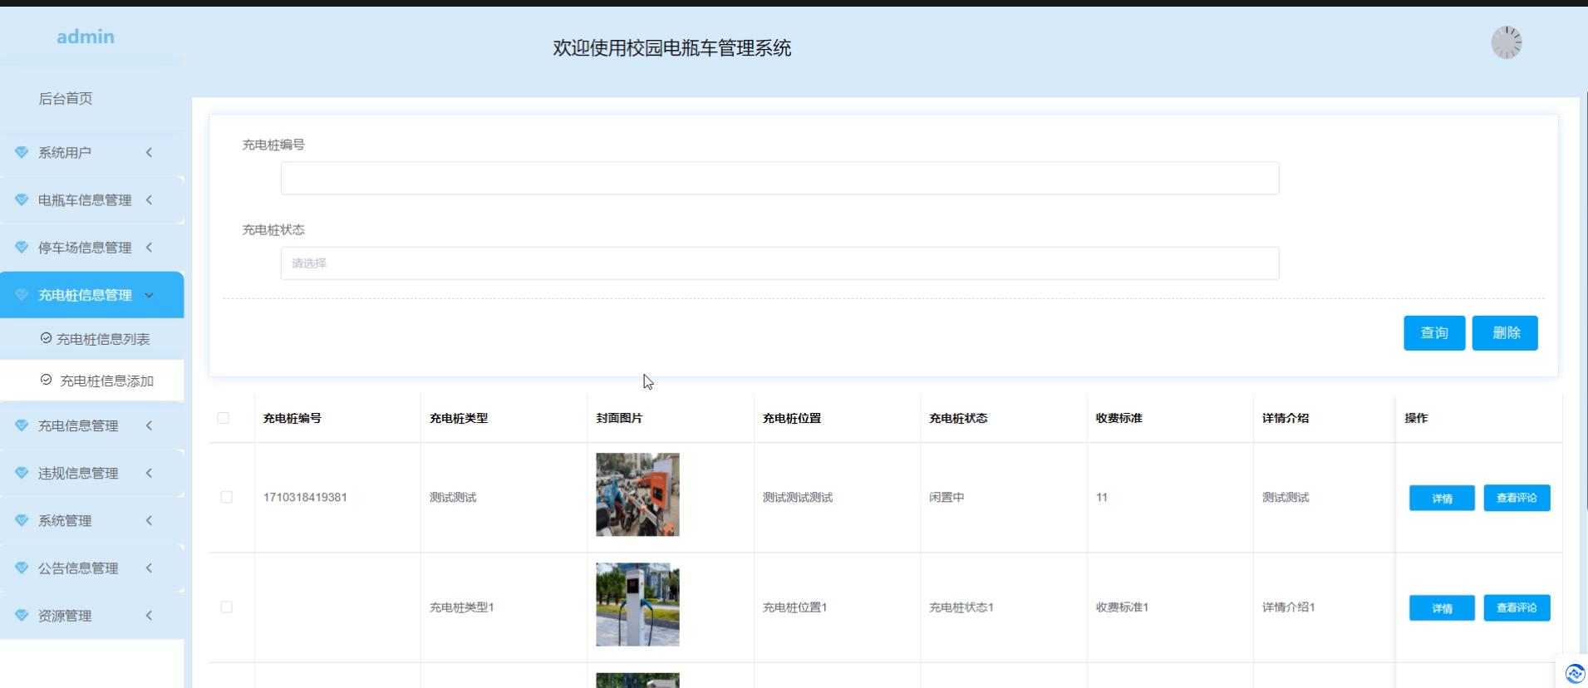Click the floating assistant icon at bottom right
Screen dimensions: 1588x688
tap(1574, 673)
